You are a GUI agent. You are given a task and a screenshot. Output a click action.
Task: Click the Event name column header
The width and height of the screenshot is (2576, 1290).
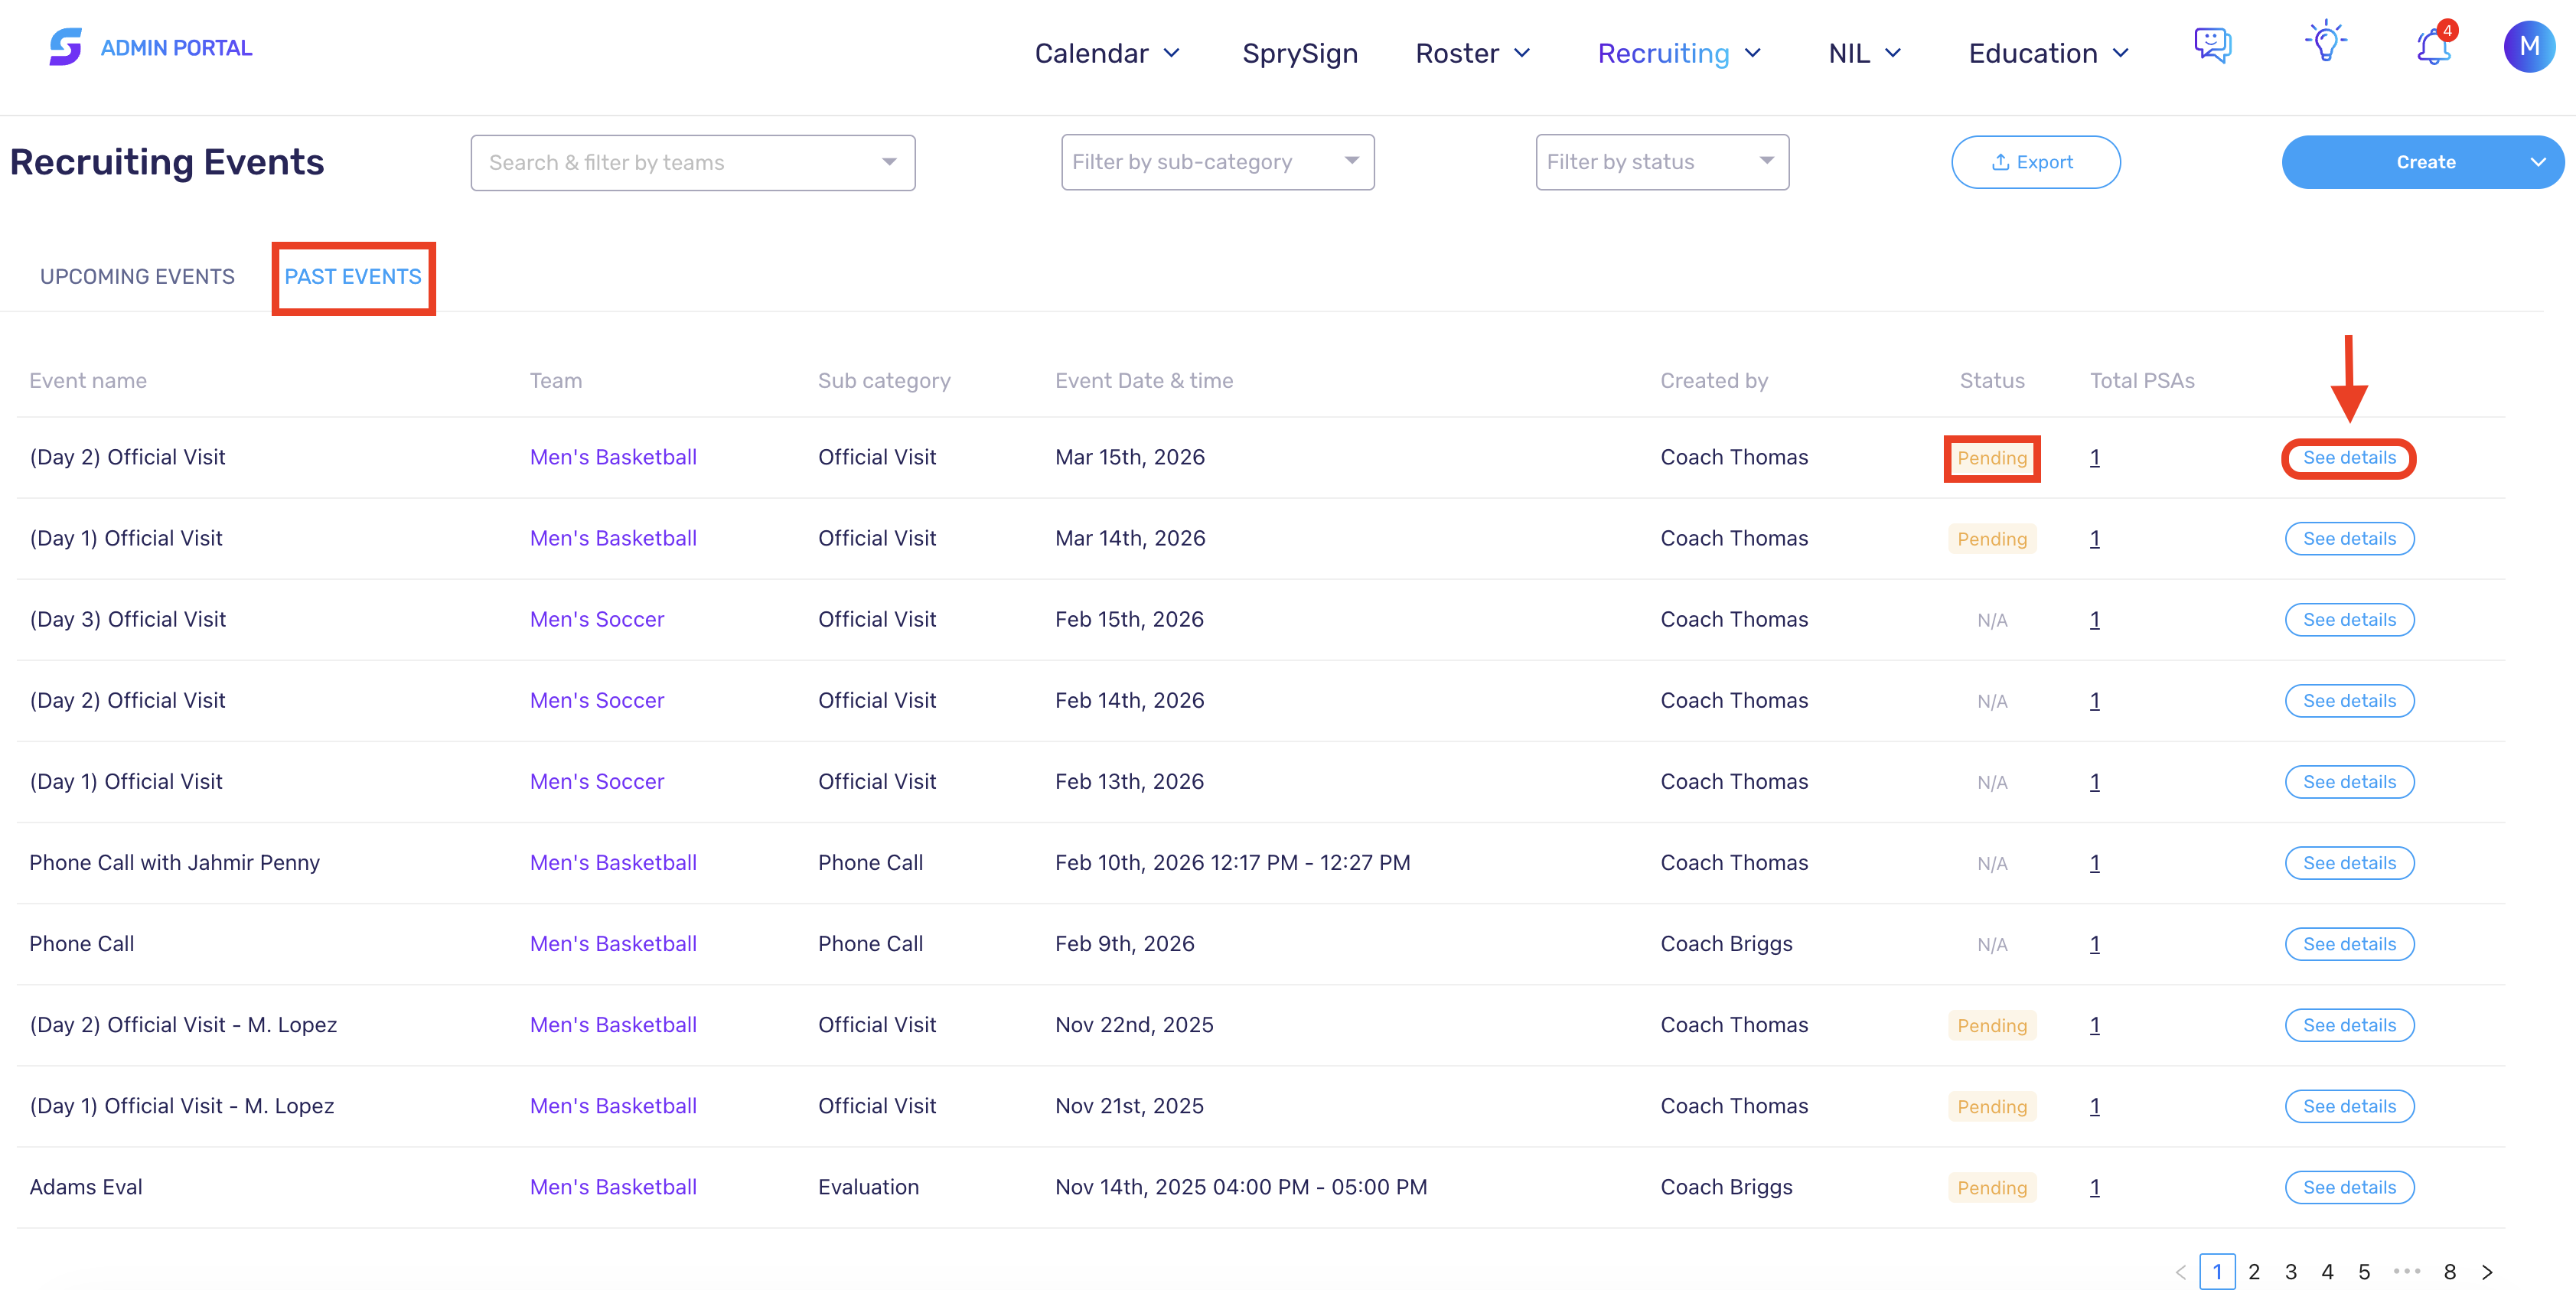(x=88, y=381)
